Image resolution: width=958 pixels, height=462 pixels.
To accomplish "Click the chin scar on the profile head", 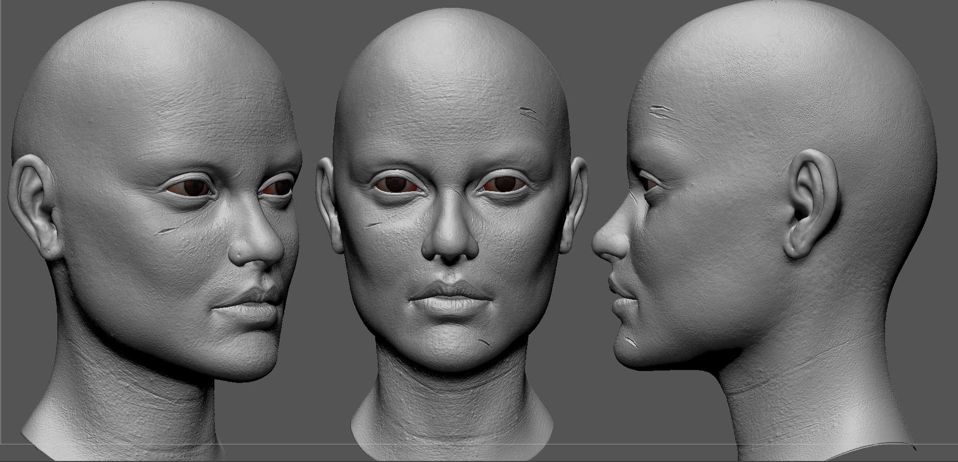I will 630,342.
